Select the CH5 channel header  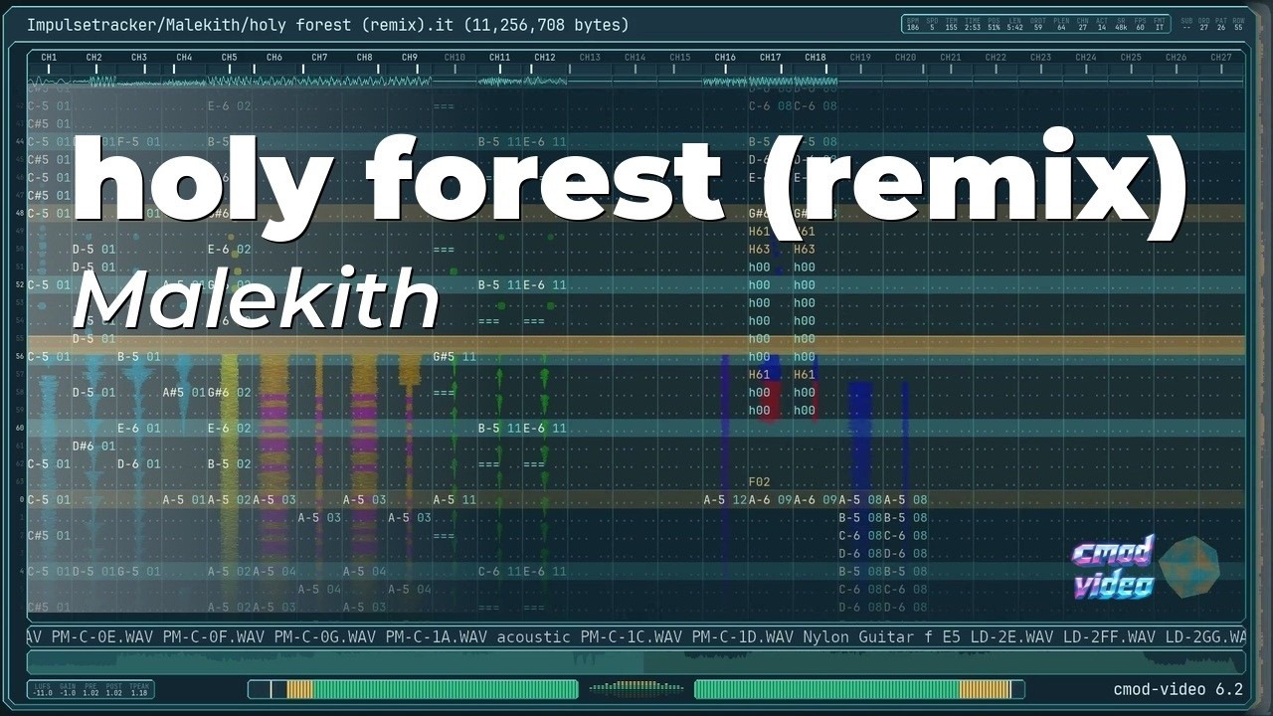229,58
